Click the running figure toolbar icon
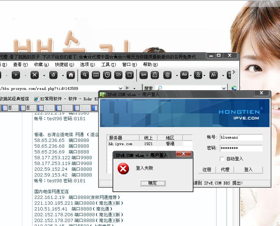280x226 pixels. 214,75
